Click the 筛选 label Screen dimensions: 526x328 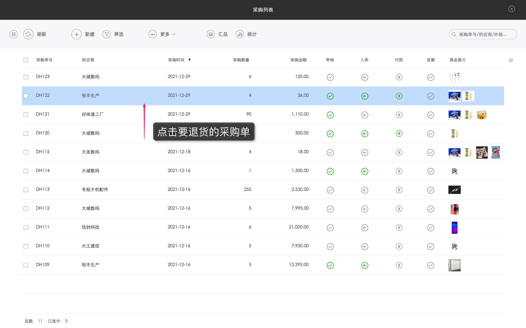119,34
